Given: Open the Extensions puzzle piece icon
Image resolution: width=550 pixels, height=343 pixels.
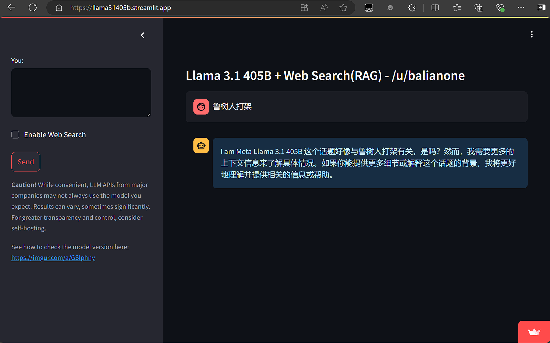Looking at the screenshot, I should pyautogui.click(x=412, y=8).
